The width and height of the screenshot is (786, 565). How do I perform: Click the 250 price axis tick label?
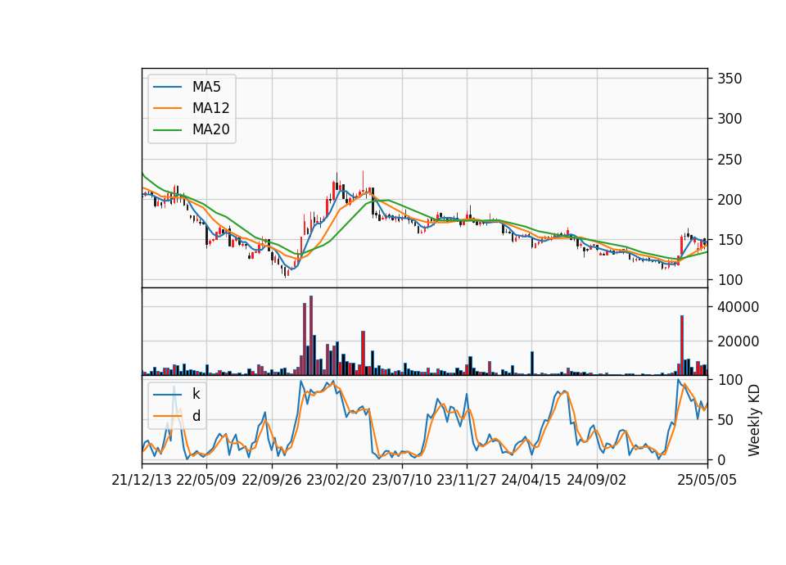click(730, 160)
